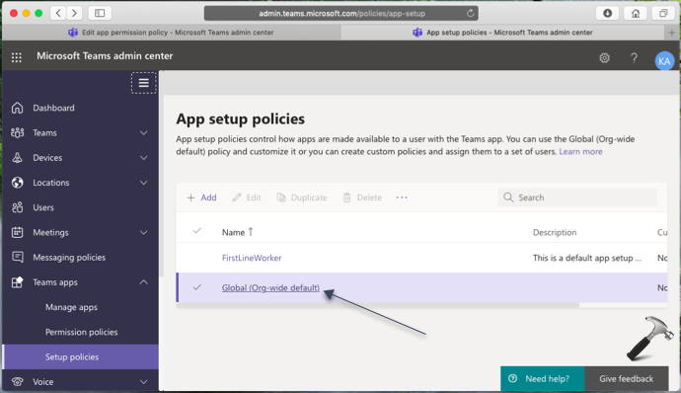Open Safari downloads icon

(x=607, y=13)
